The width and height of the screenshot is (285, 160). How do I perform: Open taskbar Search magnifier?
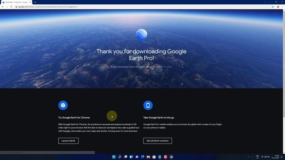[x=120, y=157]
